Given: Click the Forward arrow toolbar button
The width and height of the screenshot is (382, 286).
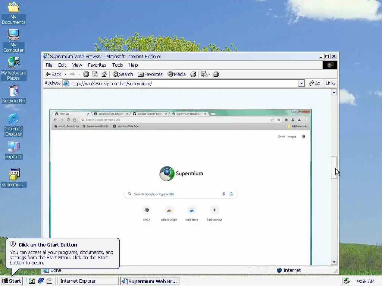Looking at the screenshot, I should (x=72, y=74).
